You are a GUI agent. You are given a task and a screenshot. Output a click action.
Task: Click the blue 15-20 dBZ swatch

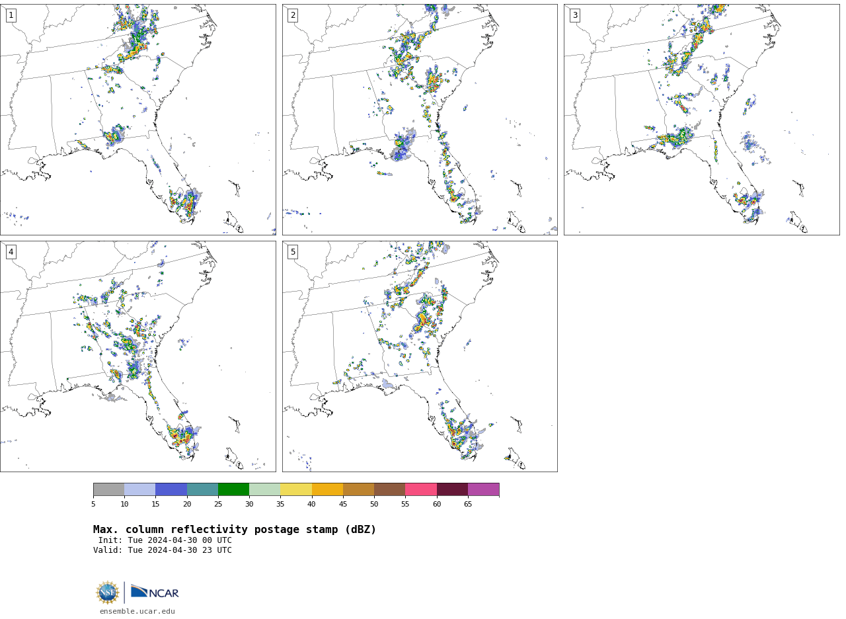(x=171, y=489)
